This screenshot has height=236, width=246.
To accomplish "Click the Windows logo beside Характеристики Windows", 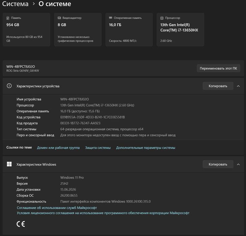I will (9, 164).
